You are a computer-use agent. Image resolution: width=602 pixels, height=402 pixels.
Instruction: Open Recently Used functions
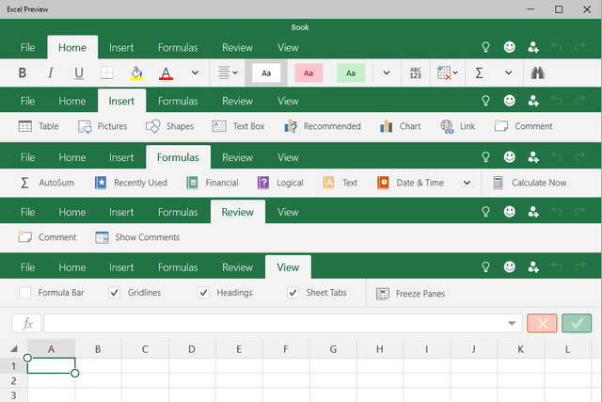[131, 183]
